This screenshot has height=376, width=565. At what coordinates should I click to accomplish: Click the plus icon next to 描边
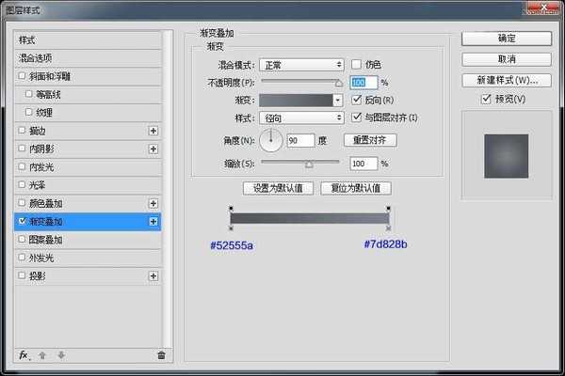[x=153, y=131]
